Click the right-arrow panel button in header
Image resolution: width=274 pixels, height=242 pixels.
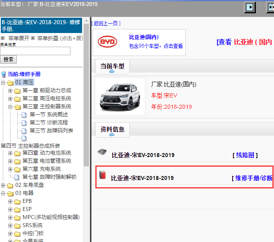coord(250,7)
